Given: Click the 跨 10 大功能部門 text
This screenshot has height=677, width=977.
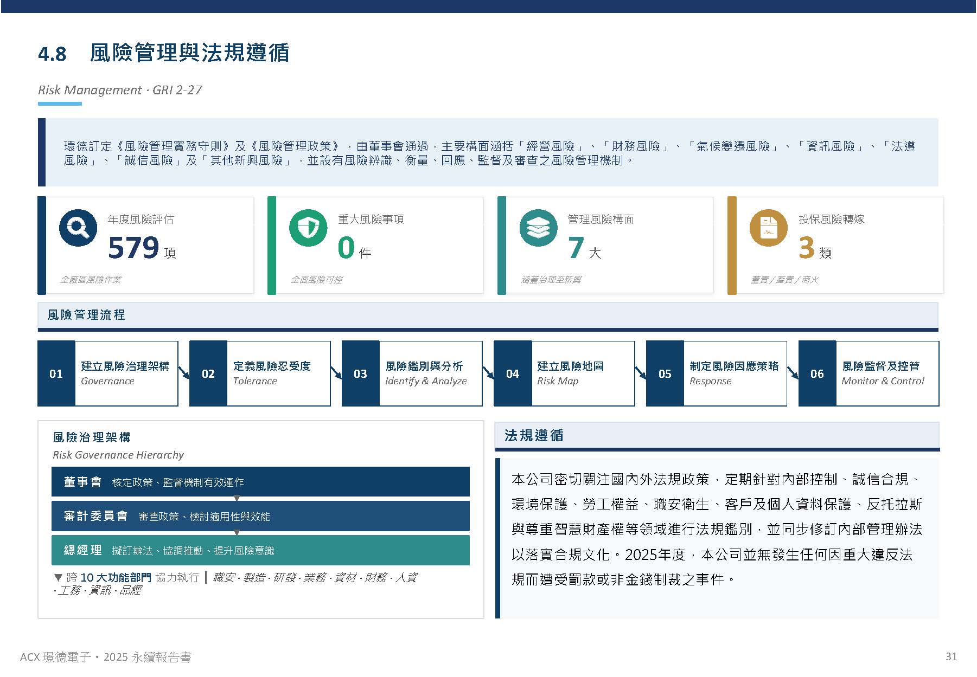Looking at the screenshot, I should point(108,577).
